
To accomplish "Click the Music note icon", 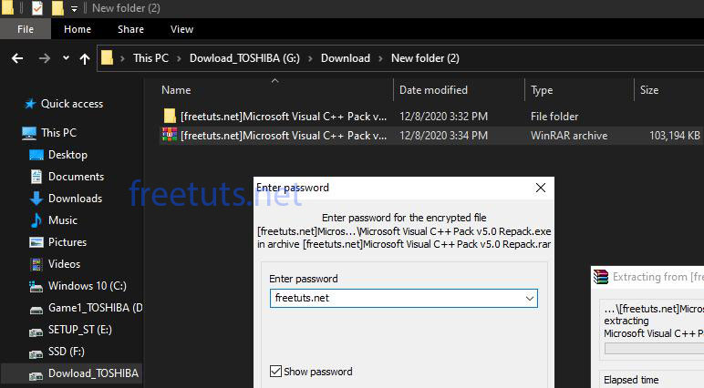I will [36, 220].
